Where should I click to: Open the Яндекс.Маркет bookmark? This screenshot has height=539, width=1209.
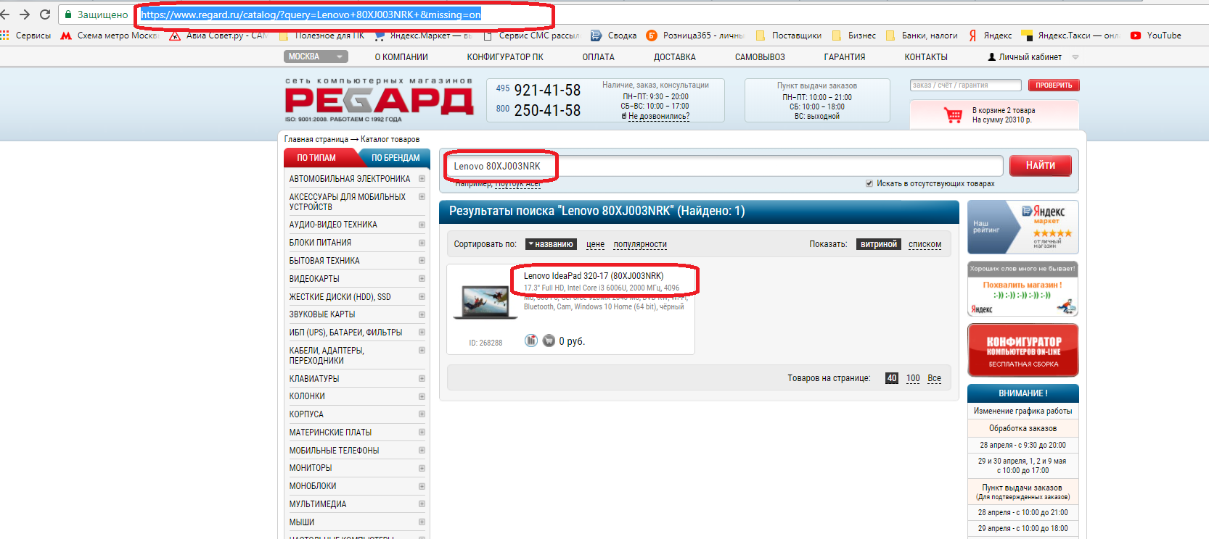[x=423, y=35]
